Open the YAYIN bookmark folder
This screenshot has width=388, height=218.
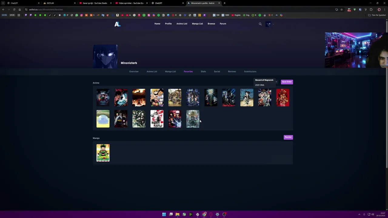pyautogui.click(x=4, y=15)
